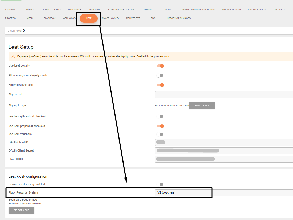Open the EDS tab
The image size is (293, 220).
153,18
